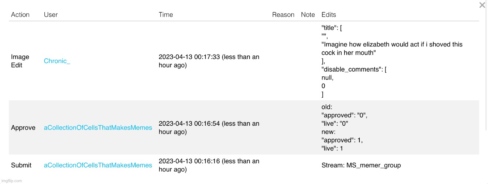
Task: Select the new "approved": 1 edits line
Action: [342, 140]
